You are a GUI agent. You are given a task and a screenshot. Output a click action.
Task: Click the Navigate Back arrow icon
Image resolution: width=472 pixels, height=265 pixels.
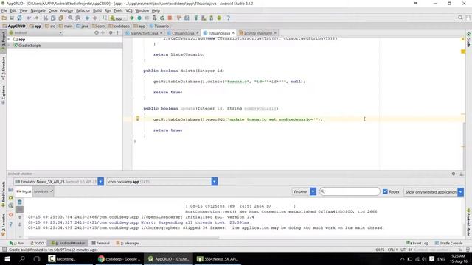coord(87,18)
